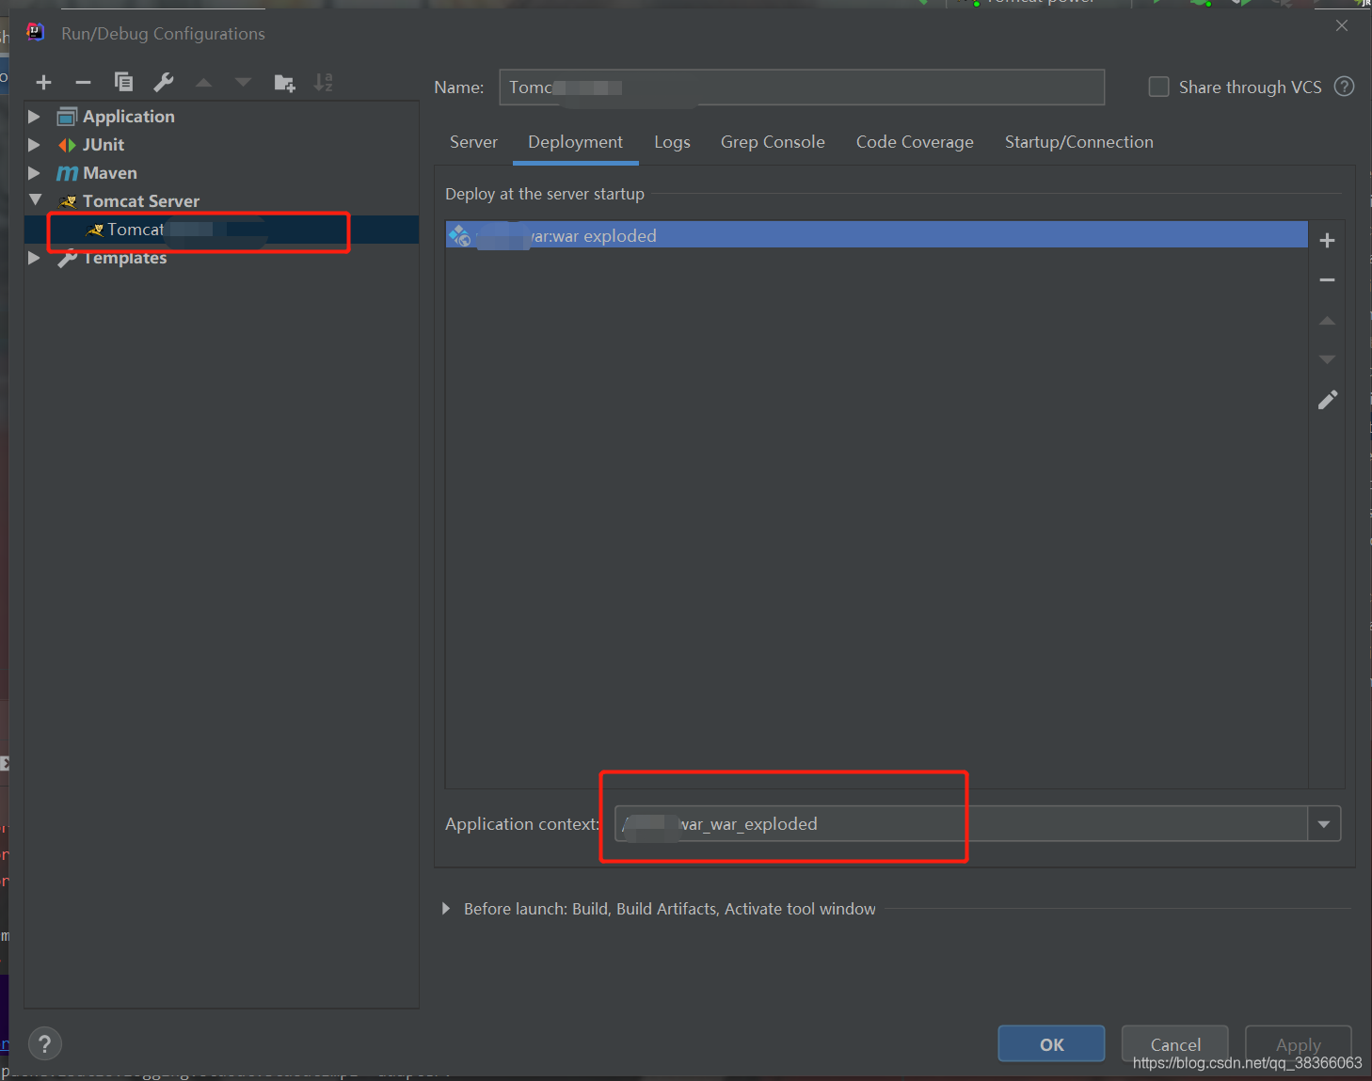Screen dimensions: 1372x1081
Task: Switch to the Server tab
Action: (x=473, y=142)
